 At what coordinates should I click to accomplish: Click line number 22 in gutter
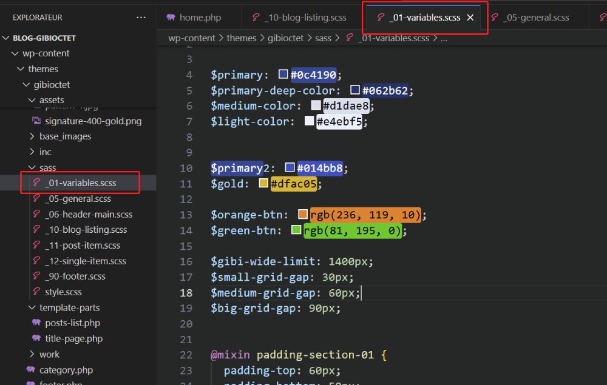(186, 355)
